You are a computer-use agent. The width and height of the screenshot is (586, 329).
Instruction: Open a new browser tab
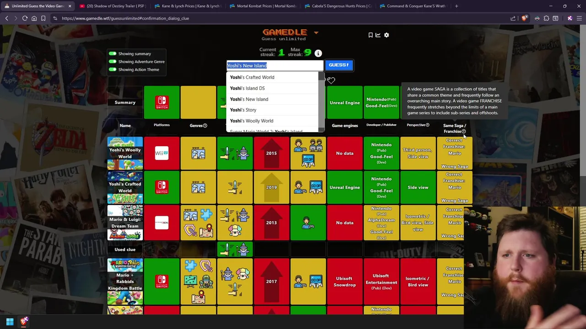point(456,6)
